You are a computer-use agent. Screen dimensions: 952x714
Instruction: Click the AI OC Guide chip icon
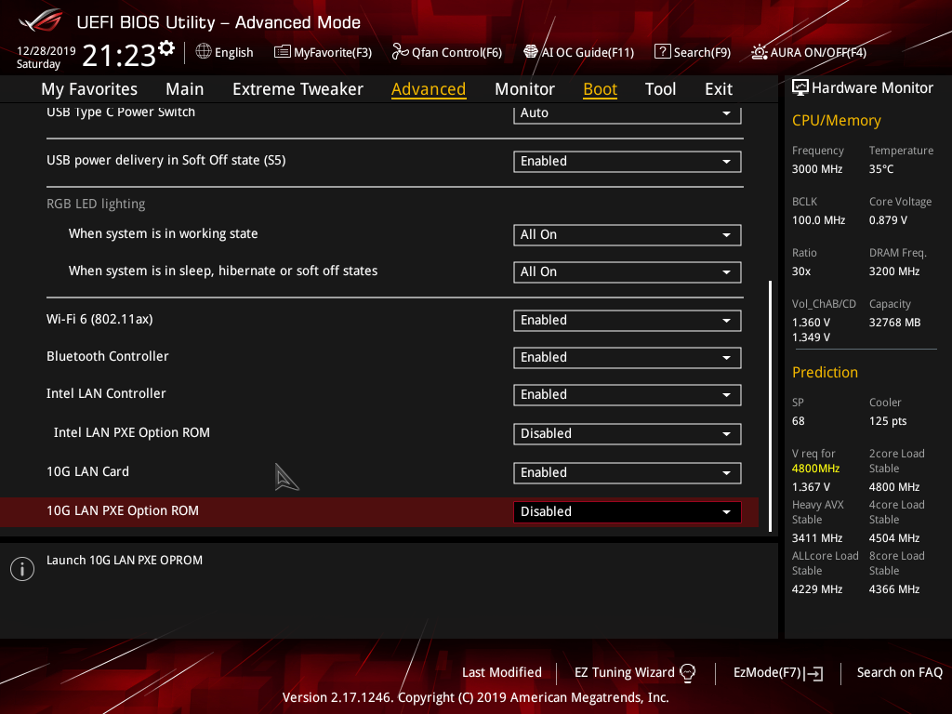tap(531, 52)
